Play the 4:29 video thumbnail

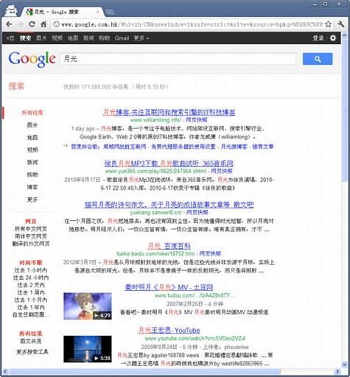coord(88,306)
